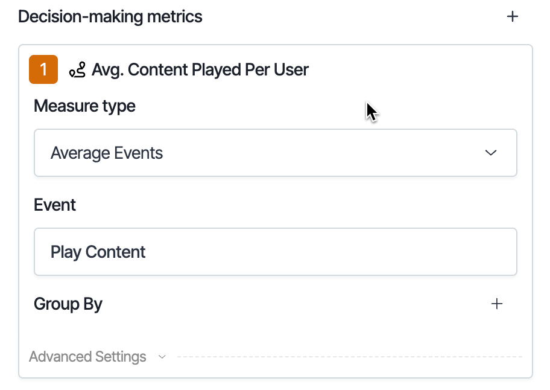Open the Average Events measure type dropdown
Viewport: 550px width, 390px height.
(x=276, y=153)
